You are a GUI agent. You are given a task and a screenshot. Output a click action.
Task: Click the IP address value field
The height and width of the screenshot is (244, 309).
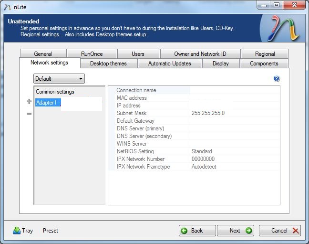tap(235, 106)
